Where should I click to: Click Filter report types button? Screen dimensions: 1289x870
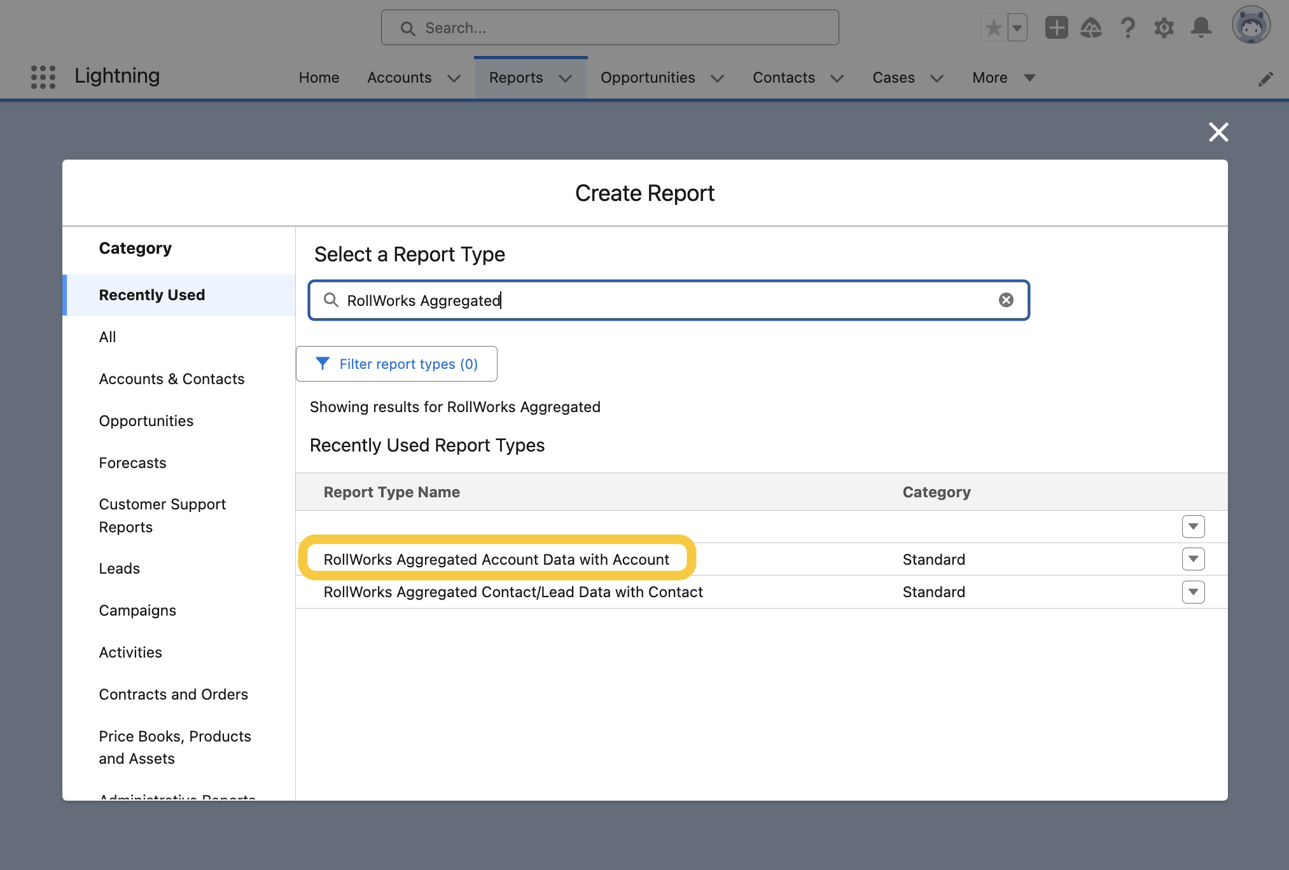[396, 364]
